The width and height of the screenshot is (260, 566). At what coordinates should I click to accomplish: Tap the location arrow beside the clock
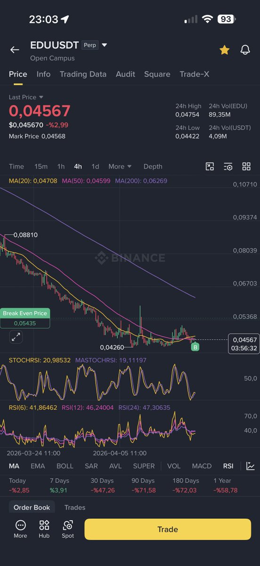coord(65,19)
